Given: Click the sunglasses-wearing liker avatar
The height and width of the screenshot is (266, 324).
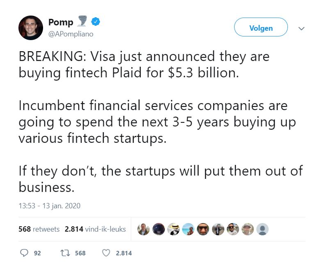Looking at the screenshot, I should pyautogui.click(x=233, y=229).
